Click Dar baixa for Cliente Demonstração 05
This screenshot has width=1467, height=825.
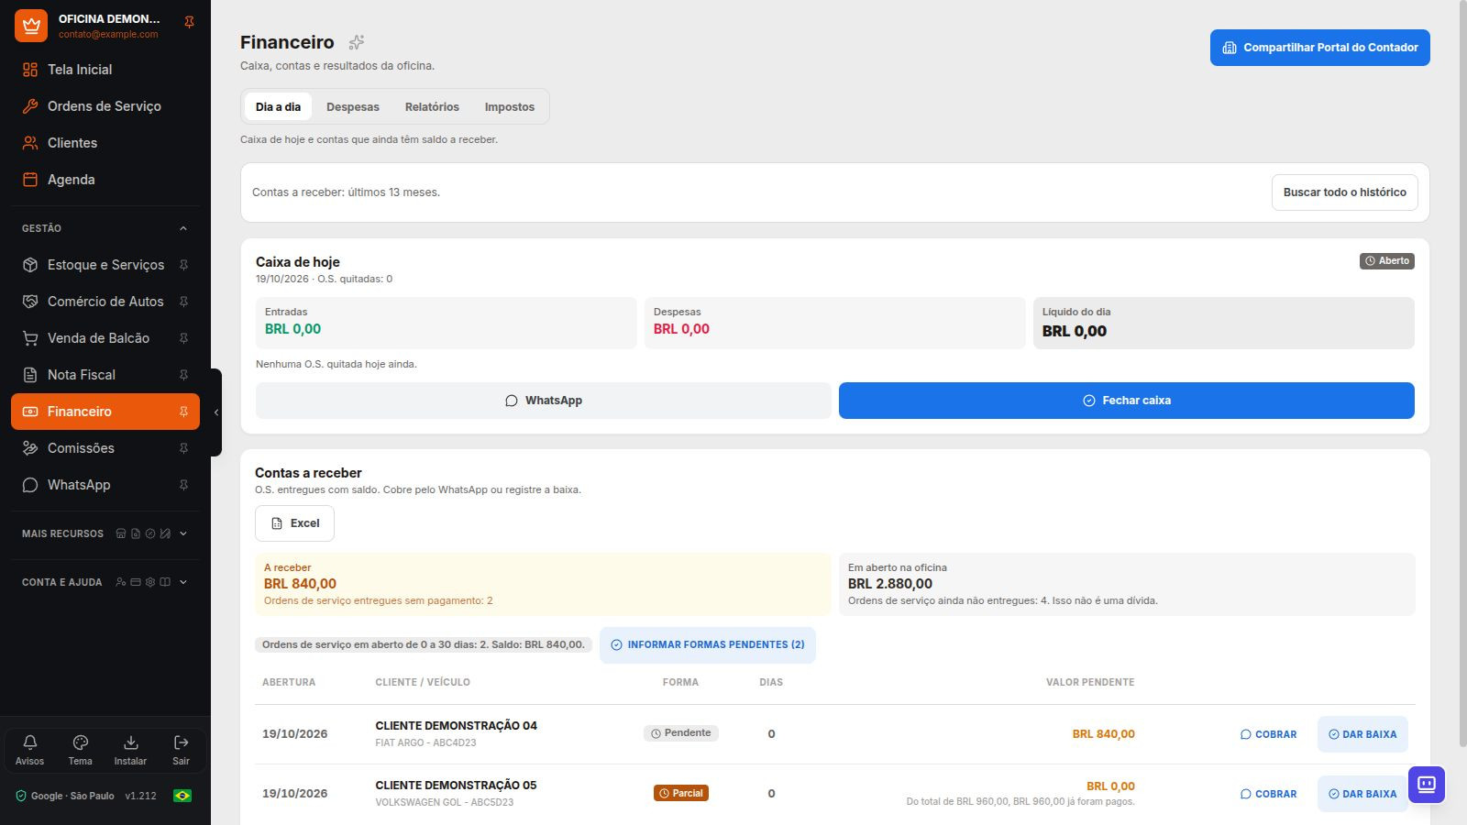pyautogui.click(x=1362, y=794)
